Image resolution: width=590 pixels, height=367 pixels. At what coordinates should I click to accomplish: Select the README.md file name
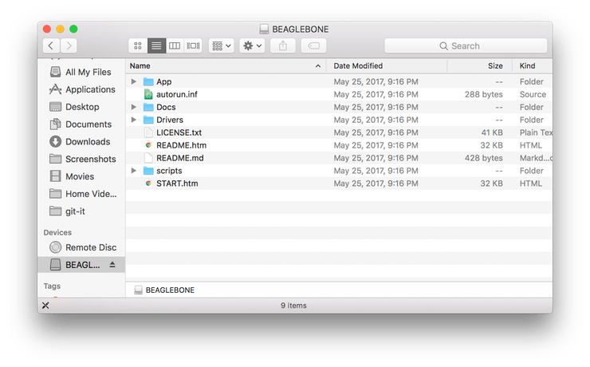[180, 158]
